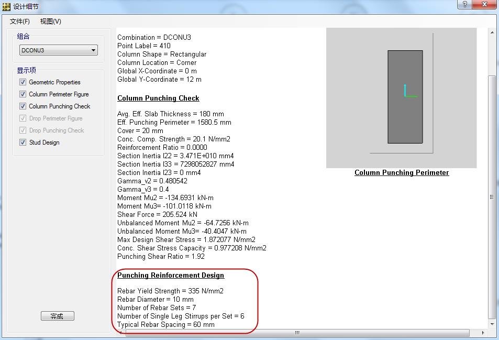Uncheck the Geometric Properties checkbox
Screen dimensions: 499x340
(x=23, y=82)
